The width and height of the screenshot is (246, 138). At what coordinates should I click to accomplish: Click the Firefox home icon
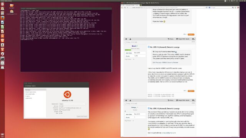pos(238,8)
